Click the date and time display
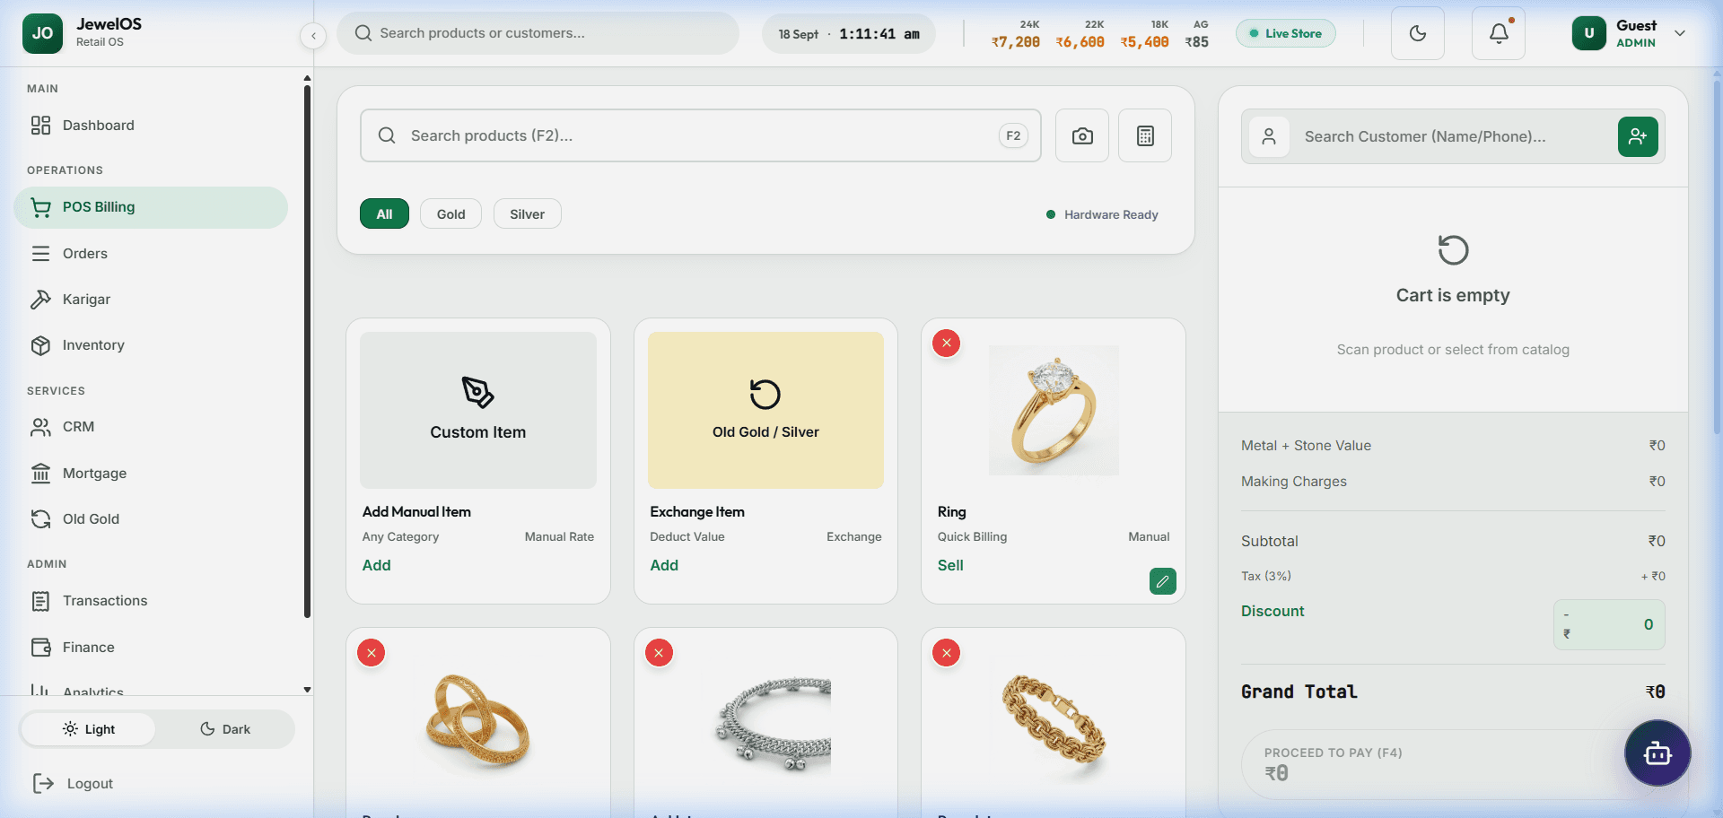The height and width of the screenshot is (818, 1723). (849, 34)
